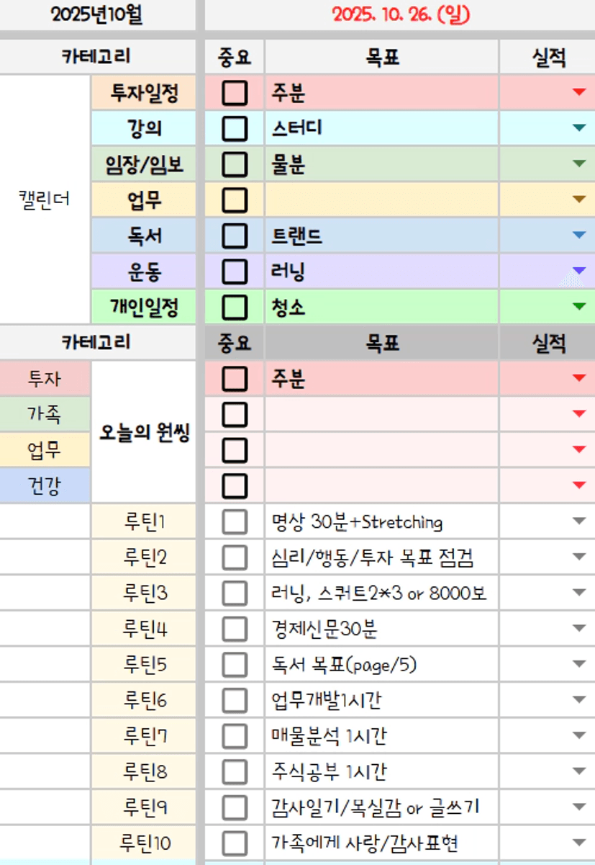This screenshot has height=865, width=595.
Task: Select the 캘린더 merged cell
Action: (x=45, y=200)
